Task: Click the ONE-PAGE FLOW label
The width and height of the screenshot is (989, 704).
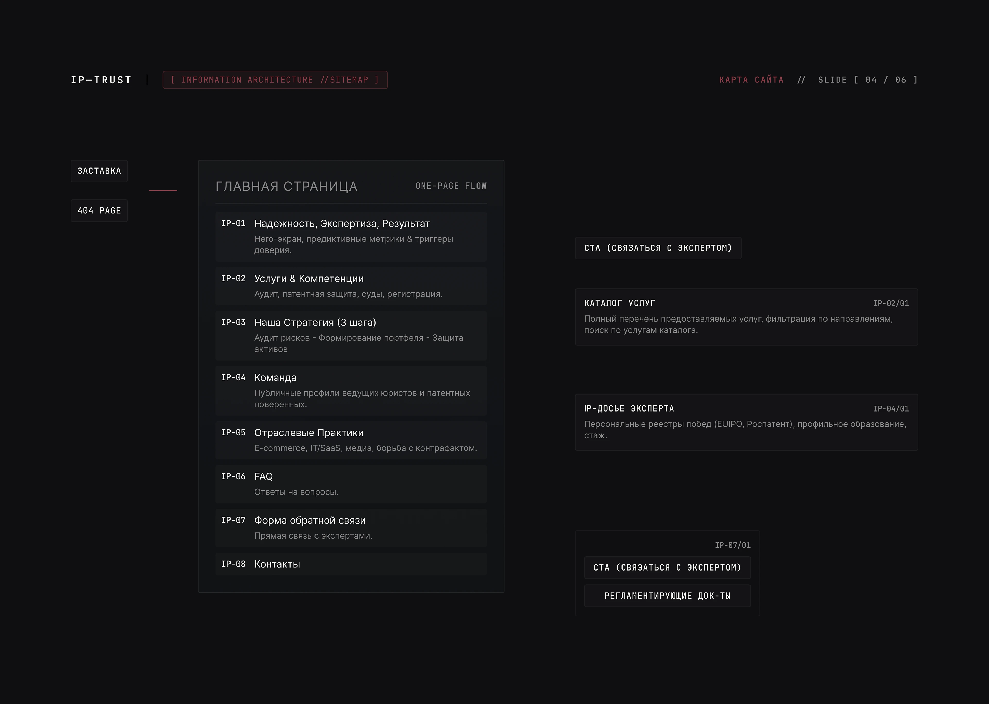Action: 451,186
